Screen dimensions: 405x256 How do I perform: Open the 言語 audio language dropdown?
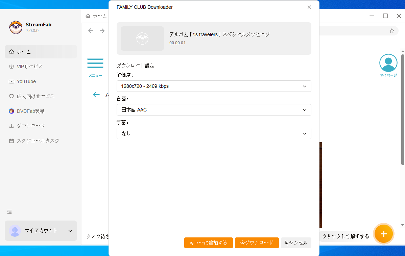pos(214,110)
